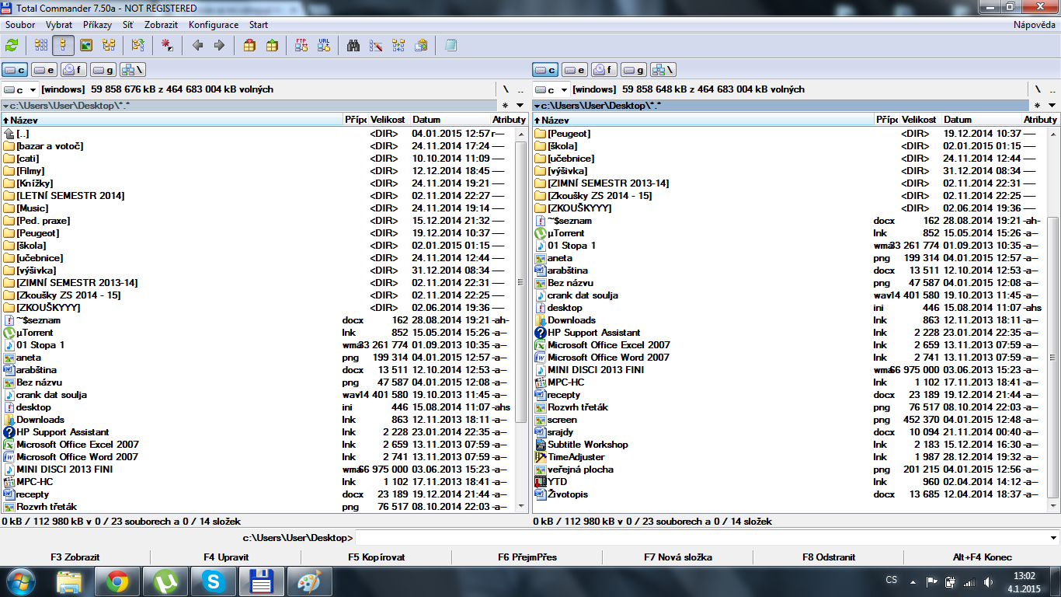Open the Konfigurace menu
This screenshot has height=597, width=1061.
click(214, 25)
